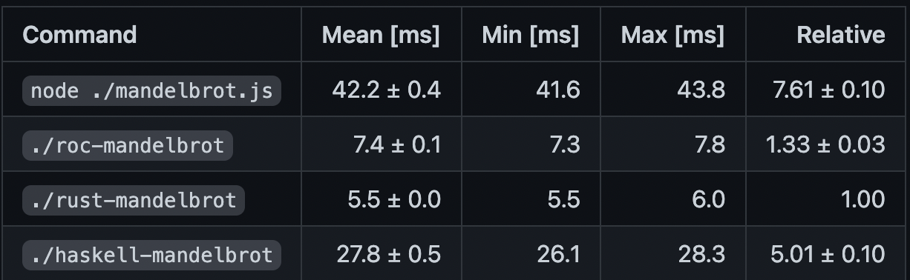
Task: Click the 42.2 ± 0.4 mean value
Action: tap(387, 90)
